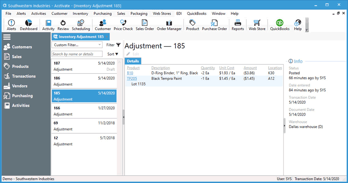Open the Customer toolbar icon
348x183 pixels.
click(103, 25)
